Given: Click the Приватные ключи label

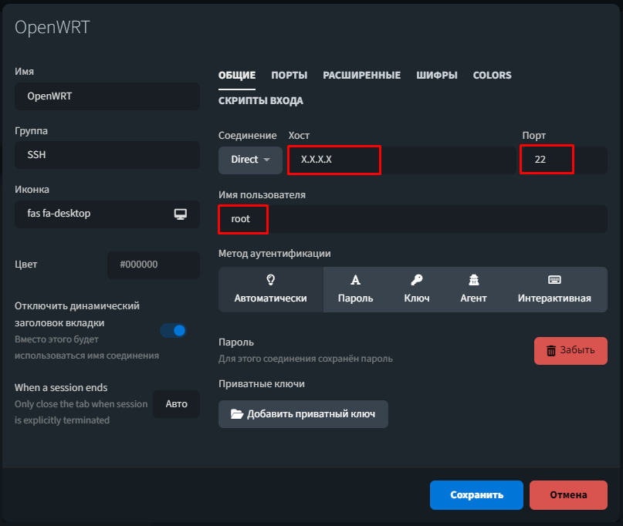Looking at the screenshot, I should point(262,384).
